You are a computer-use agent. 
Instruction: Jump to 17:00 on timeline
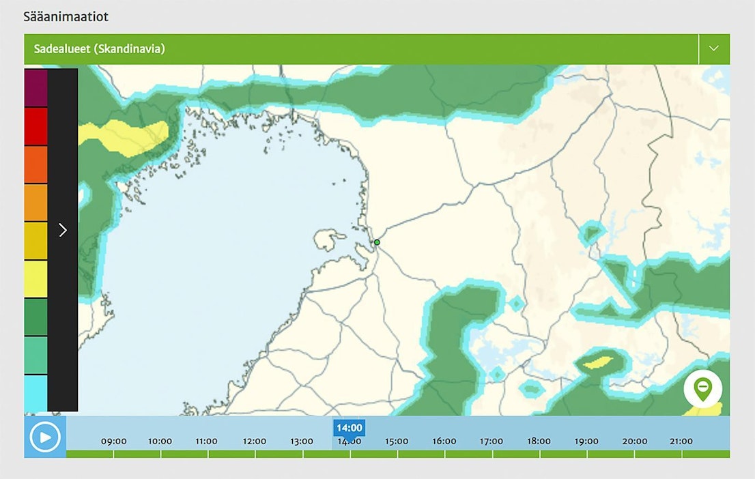pyautogui.click(x=491, y=441)
